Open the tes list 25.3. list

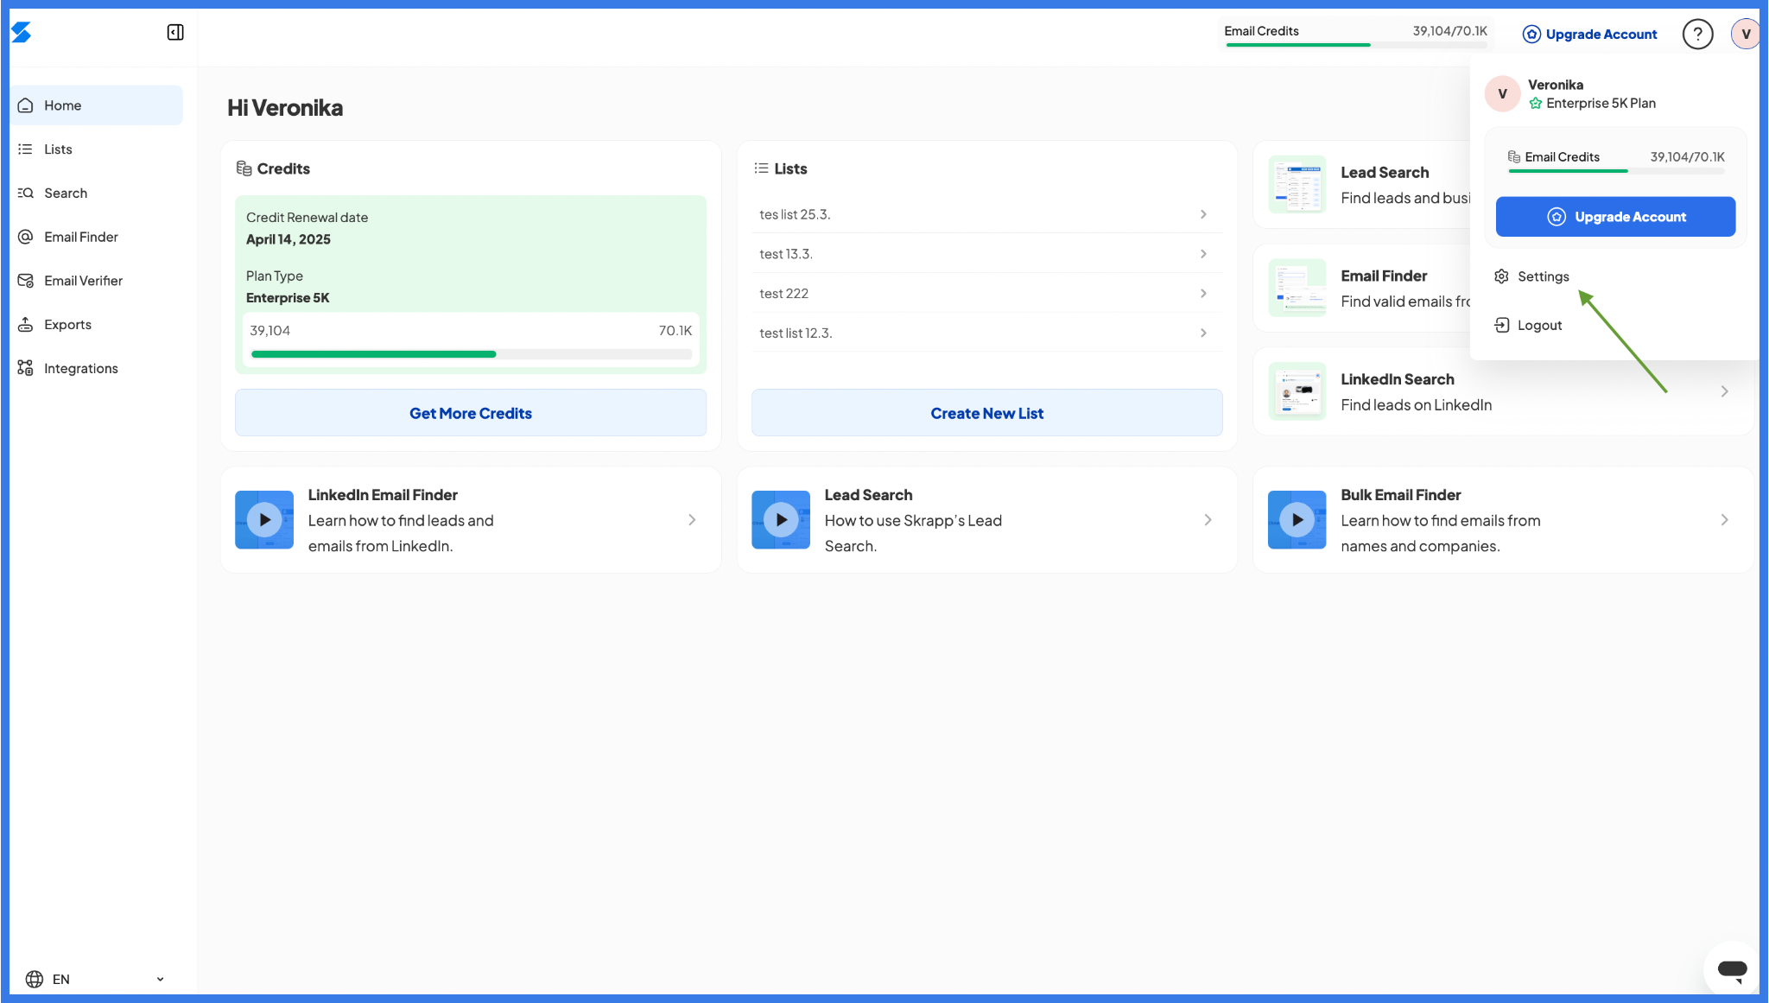click(986, 214)
